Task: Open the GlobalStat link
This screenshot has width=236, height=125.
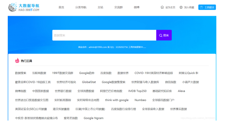Action: coord(89,82)
